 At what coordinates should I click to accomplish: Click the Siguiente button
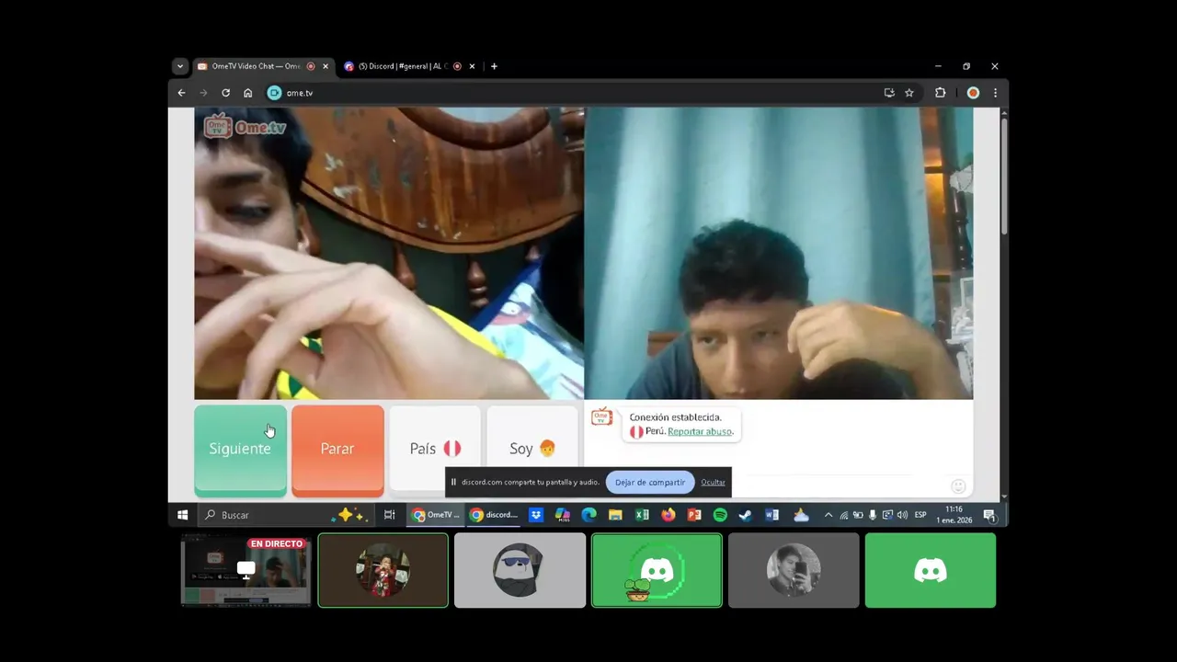click(x=240, y=450)
